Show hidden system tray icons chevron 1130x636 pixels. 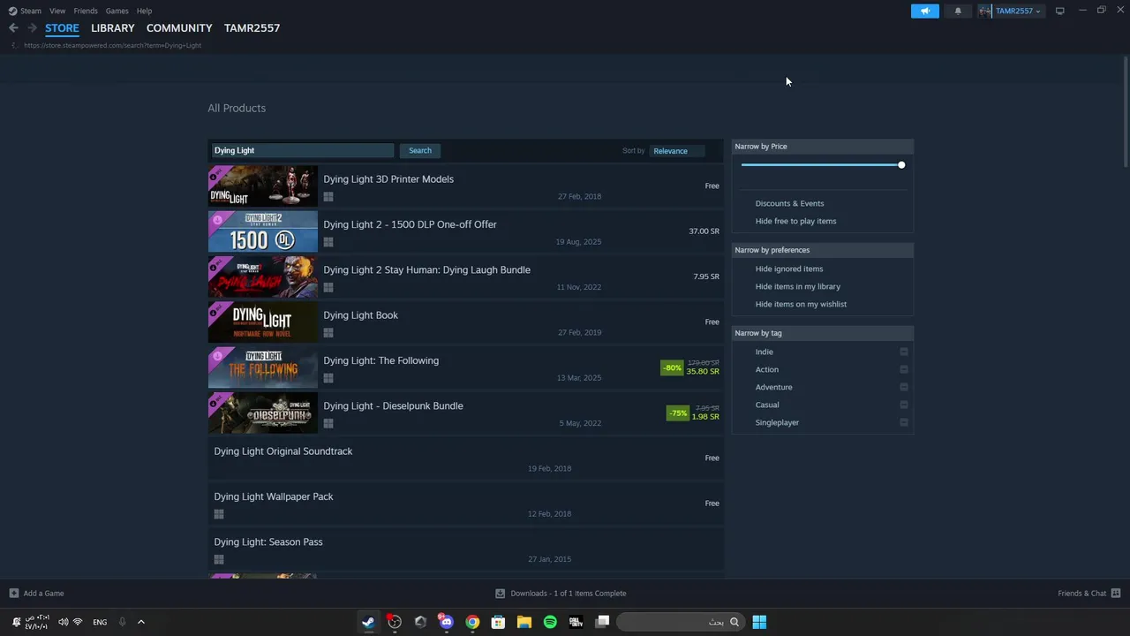tap(140, 622)
